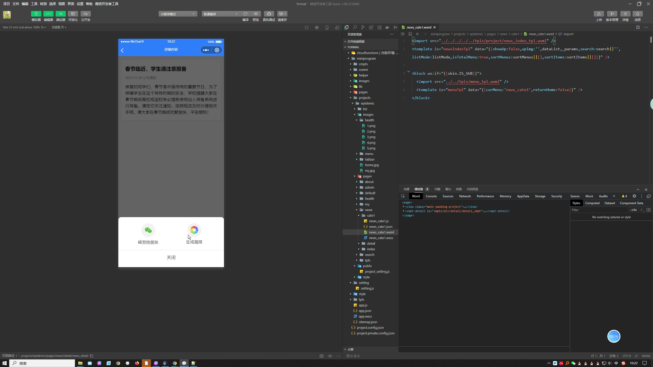Click the simulator refresh/reload icon
Viewport: 653px width, 367px height.
point(306,27)
